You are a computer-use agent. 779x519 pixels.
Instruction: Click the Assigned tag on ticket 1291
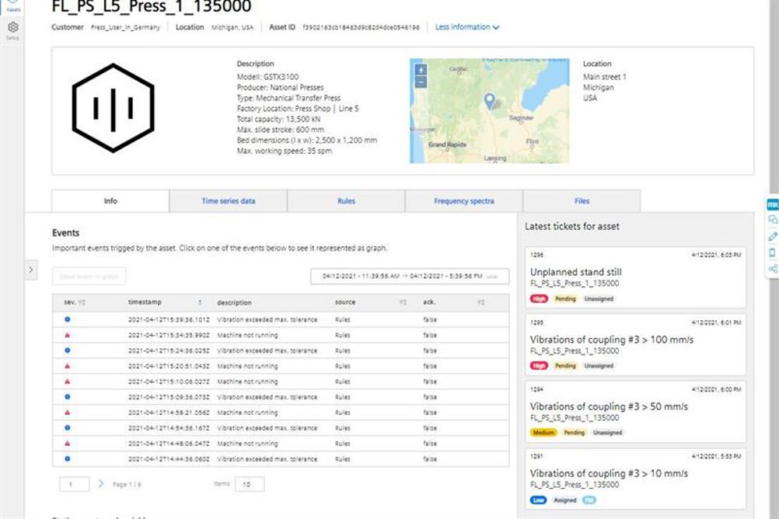click(x=565, y=500)
